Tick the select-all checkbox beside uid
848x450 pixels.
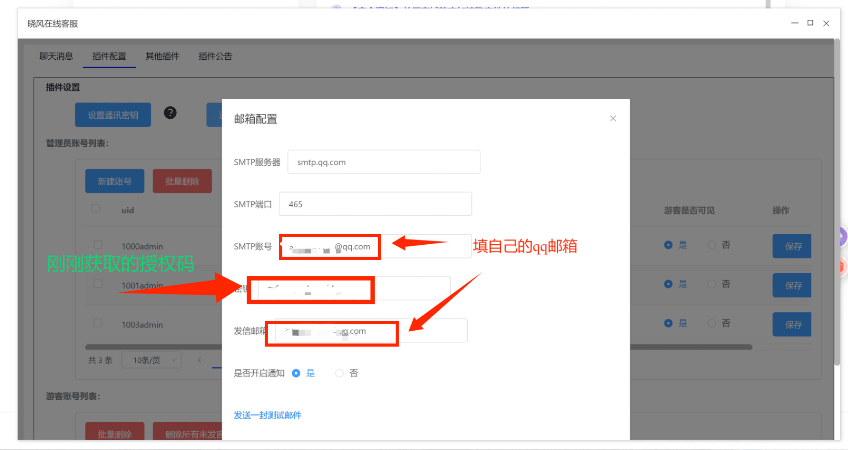pos(96,208)
